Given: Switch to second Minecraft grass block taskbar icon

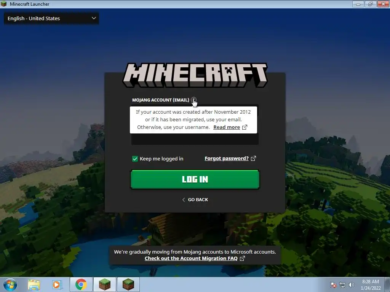Looking at the screenshot, I should pos(128,284).
